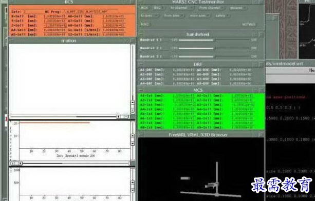Screen dimensions: 315x201
Task: Click the Handrad 2 slider track
Action: tap(214, 48)
